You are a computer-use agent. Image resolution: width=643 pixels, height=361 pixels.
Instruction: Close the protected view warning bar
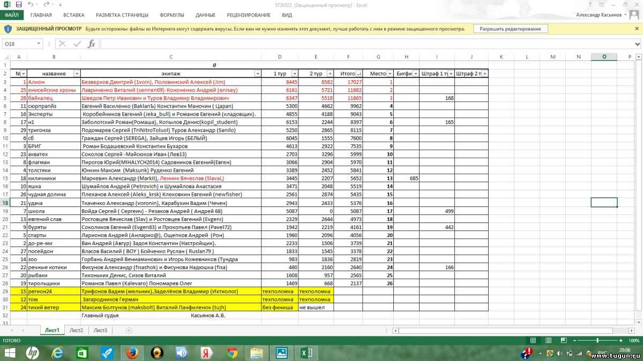[637, 28]
